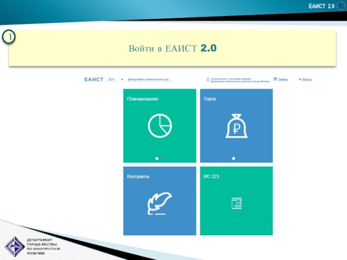Click the Контракты tile title

coord(138,176)
